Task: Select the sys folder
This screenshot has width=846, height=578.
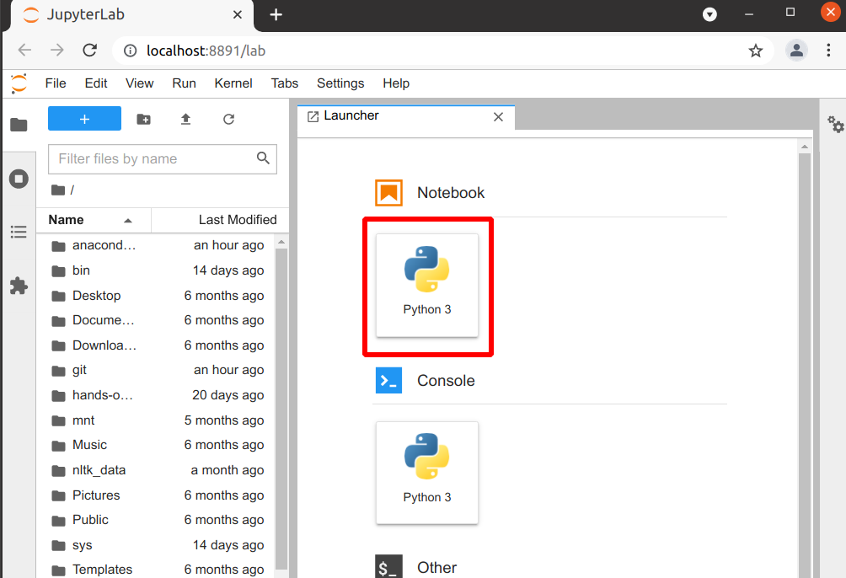Action: click(x=157, y=545)
